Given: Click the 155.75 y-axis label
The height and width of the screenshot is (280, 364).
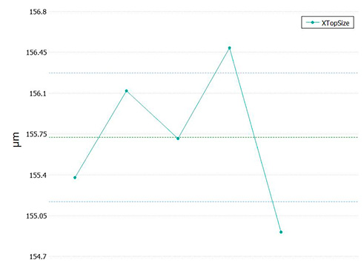Looking at the screenshot, I should click(x=36, y=134).
